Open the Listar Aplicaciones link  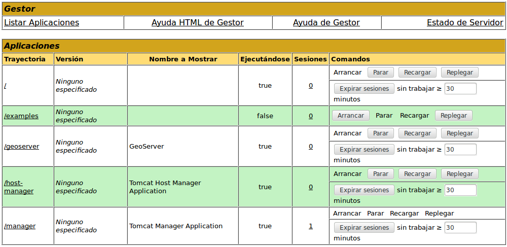click(x=42, y=23)
